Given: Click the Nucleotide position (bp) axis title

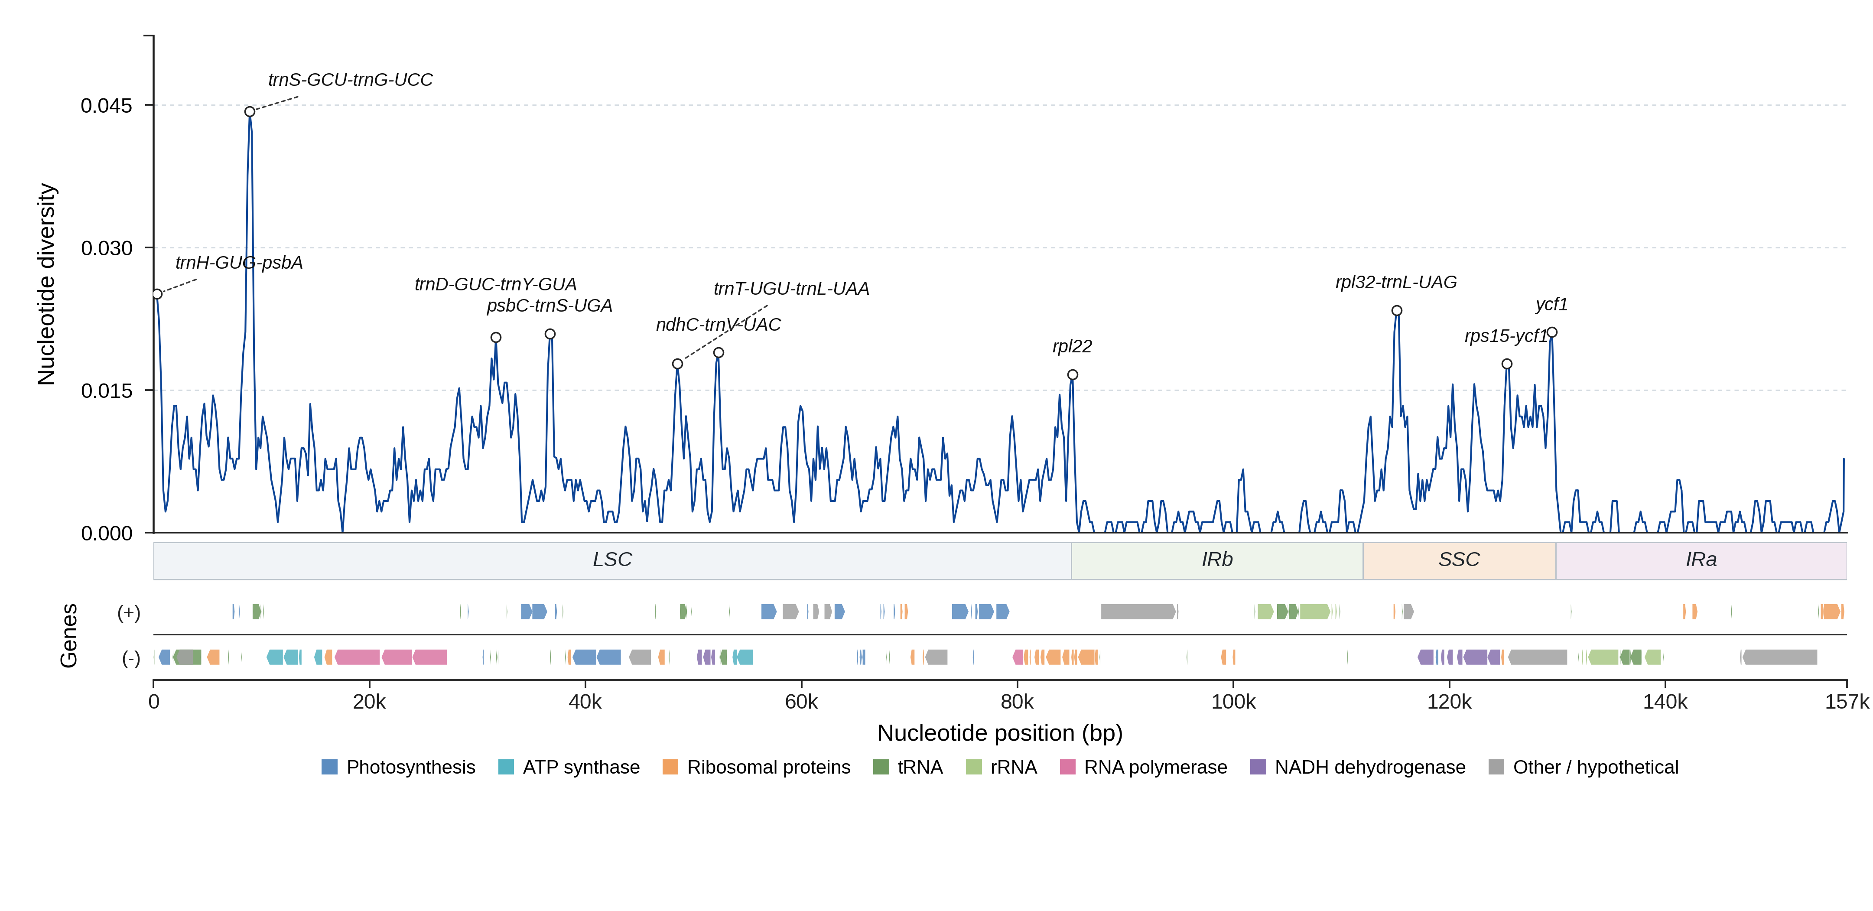Looking at the screenshot, I should (1001, 734).
